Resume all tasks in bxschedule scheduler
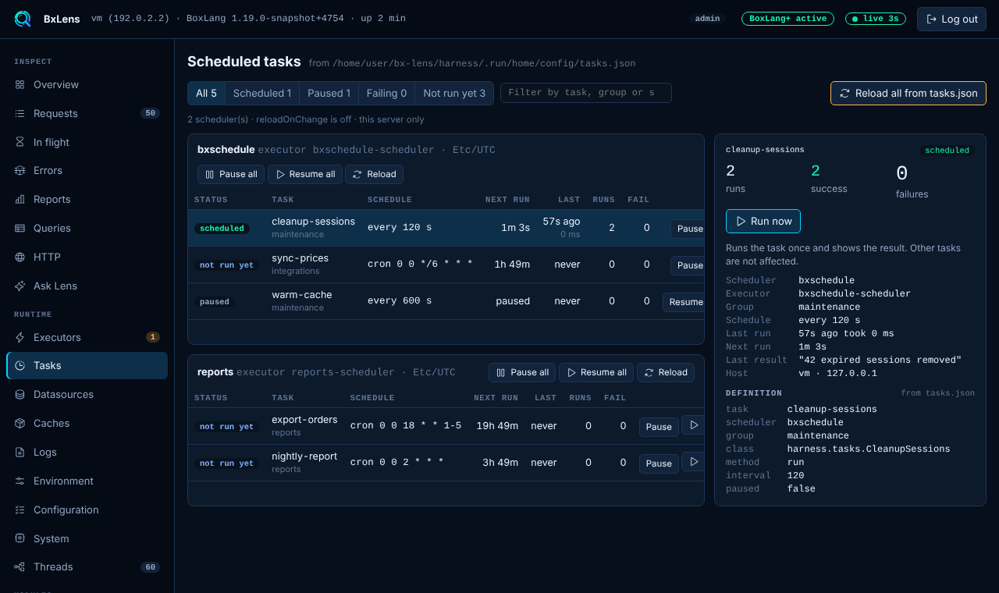 (305, 174)
